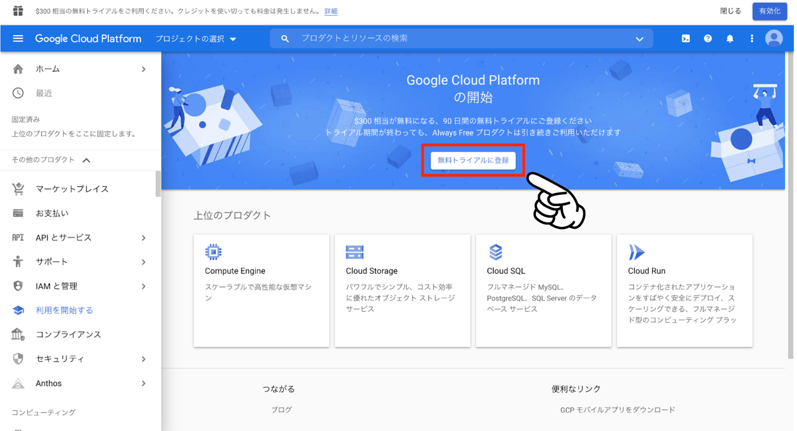Open 利用を開始する in the sidebar

click(x=64, y=310)
